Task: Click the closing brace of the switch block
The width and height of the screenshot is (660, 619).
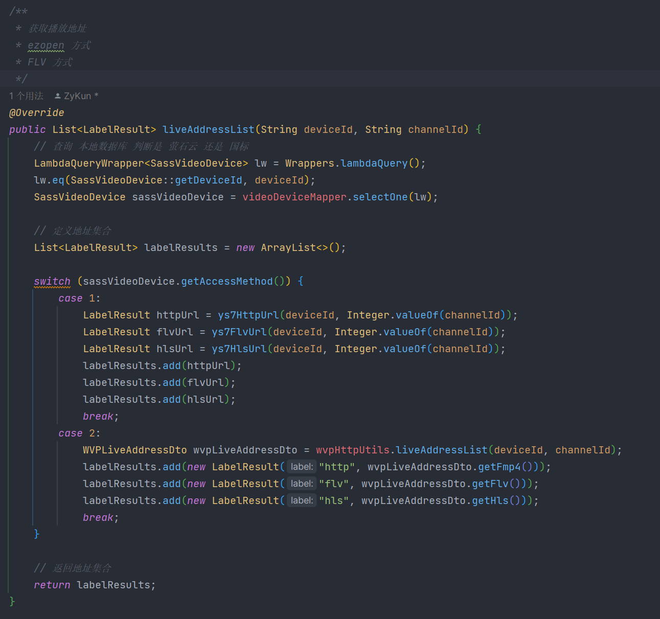Action: pos(37,534)
